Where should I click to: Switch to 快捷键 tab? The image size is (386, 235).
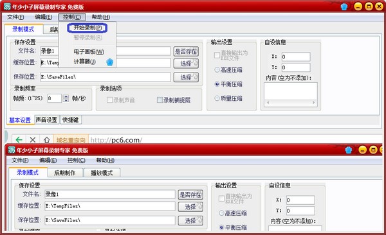[71, 119]
